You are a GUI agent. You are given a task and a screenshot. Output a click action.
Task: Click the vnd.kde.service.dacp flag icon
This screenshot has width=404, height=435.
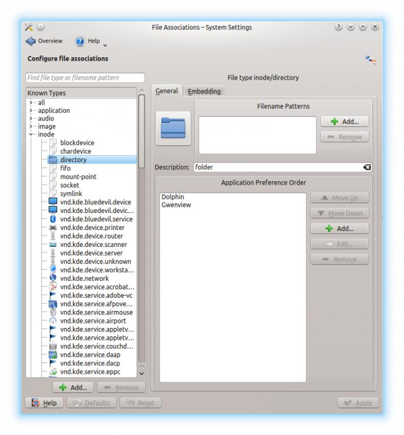pos(53,363)
